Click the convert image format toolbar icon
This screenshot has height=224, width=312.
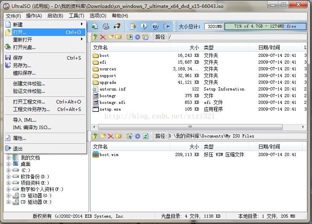click(95, 26)
